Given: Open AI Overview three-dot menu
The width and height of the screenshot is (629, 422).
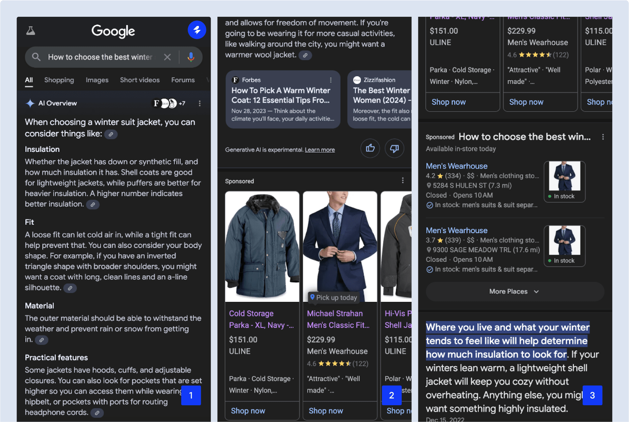Looking at the screenshot, I should click(200, 104).
